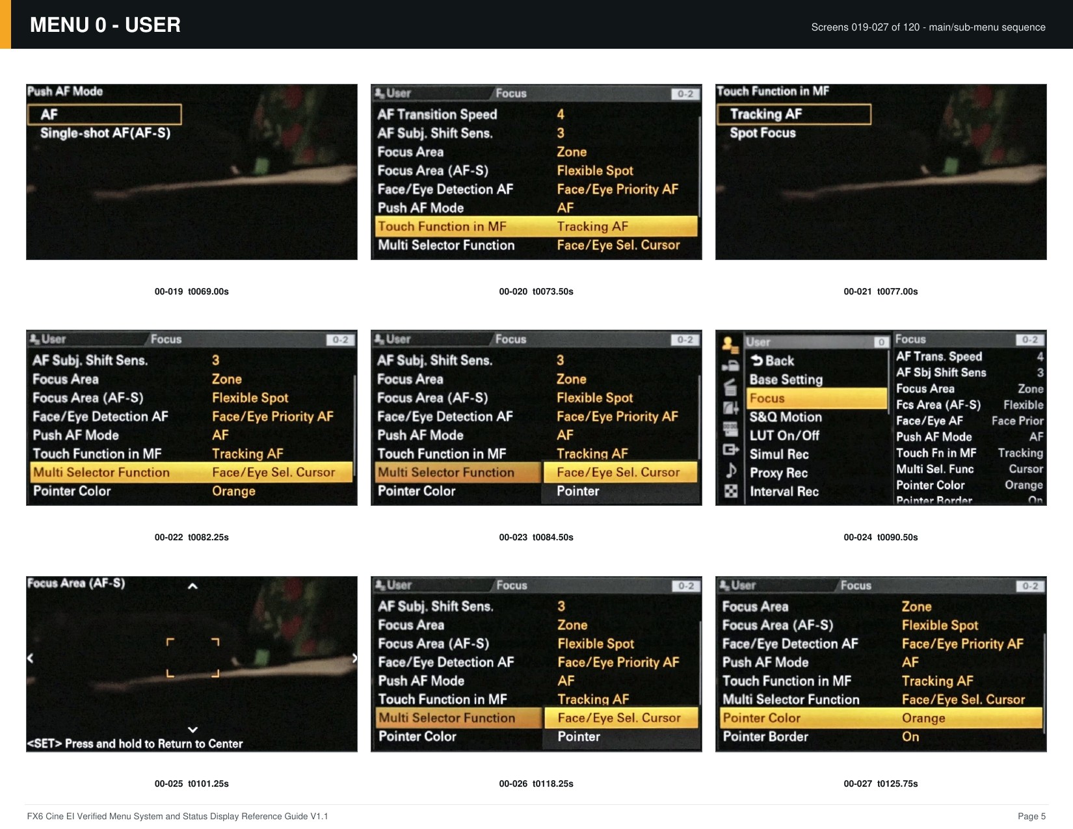Open the highlighted Pointer Color row in screen 00-027
The image size is (1073, 829).
tap(881, 718)
